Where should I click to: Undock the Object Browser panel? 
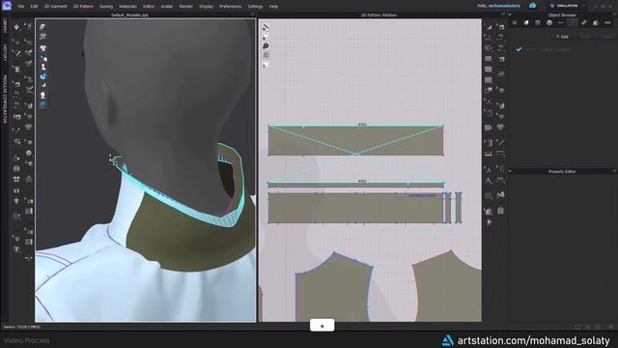pyautogui.click(x=614, y=14)
